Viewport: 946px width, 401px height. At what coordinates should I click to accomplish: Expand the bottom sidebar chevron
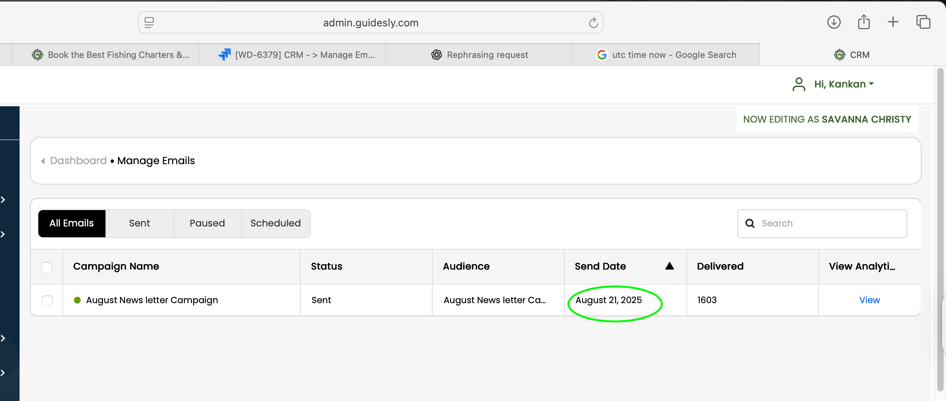point(3,373)
